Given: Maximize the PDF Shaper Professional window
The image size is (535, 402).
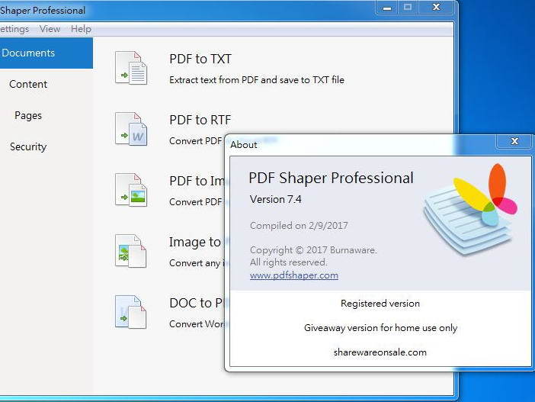Looking at the screenshot, I should point(408,8).
